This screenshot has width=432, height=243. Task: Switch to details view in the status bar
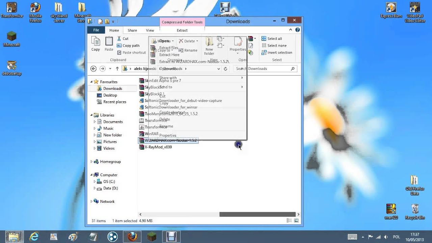289,221
